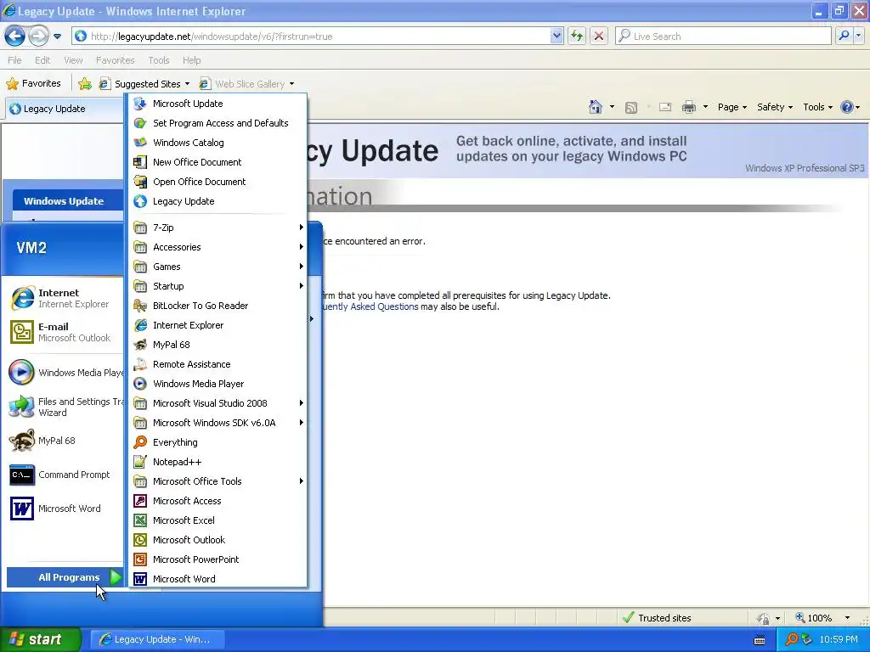Open E-mail Microsoft Outlook pinned item
The width and height of the screenshot is (870, 652).
point(65,332)
